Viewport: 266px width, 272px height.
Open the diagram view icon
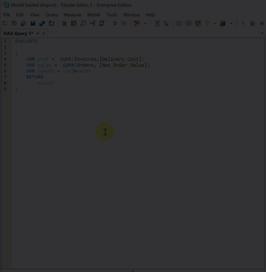tap(92, 23)
